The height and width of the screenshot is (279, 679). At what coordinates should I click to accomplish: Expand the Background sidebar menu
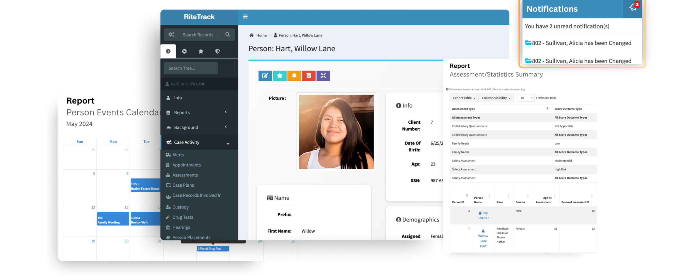tap(199, 127)
